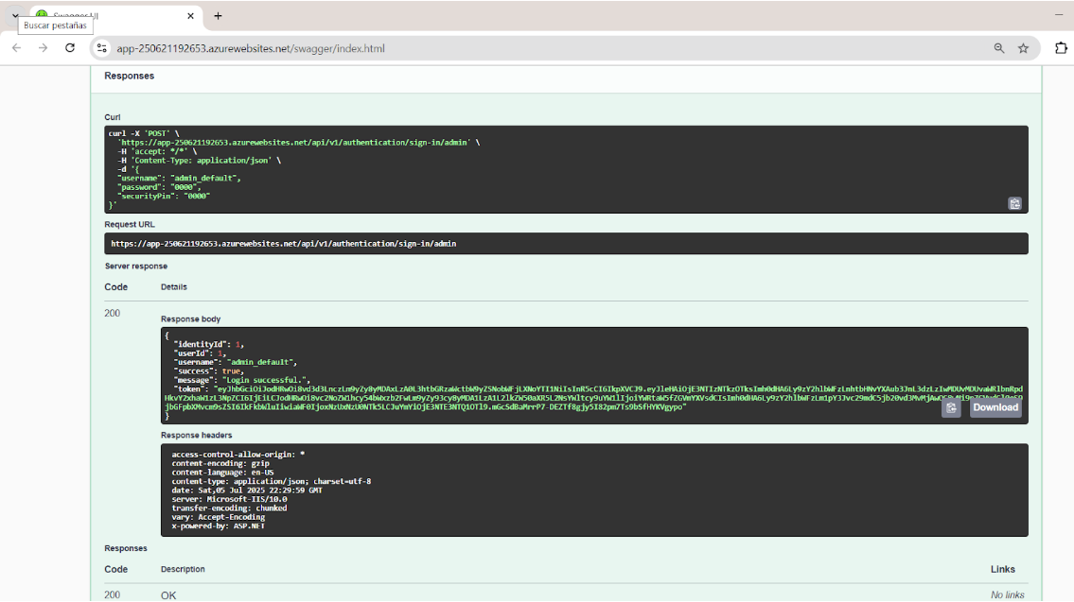
Task: Open a new browser tab
Action: point(218,16)
